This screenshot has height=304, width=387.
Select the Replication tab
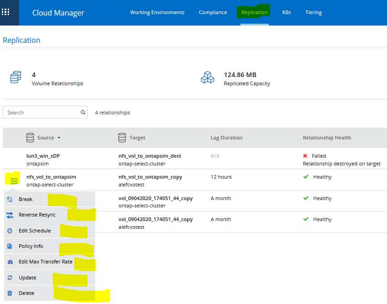click(x=255, y=12)
